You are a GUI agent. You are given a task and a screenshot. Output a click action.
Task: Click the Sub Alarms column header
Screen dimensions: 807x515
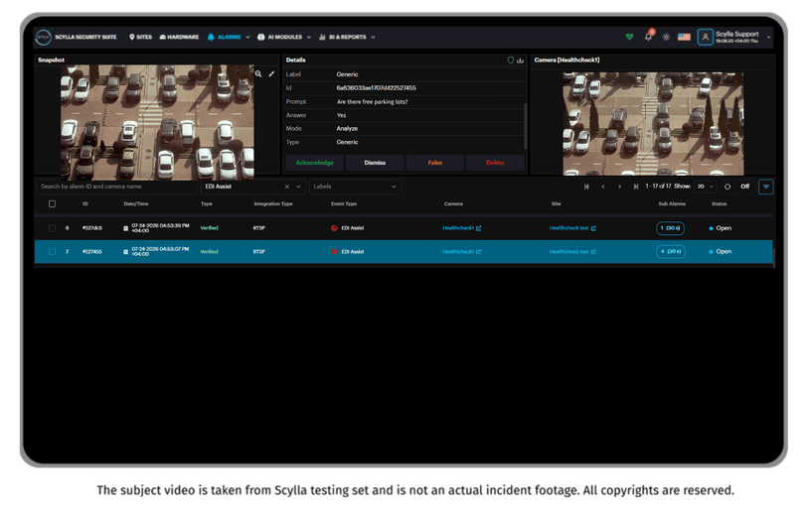672,204
